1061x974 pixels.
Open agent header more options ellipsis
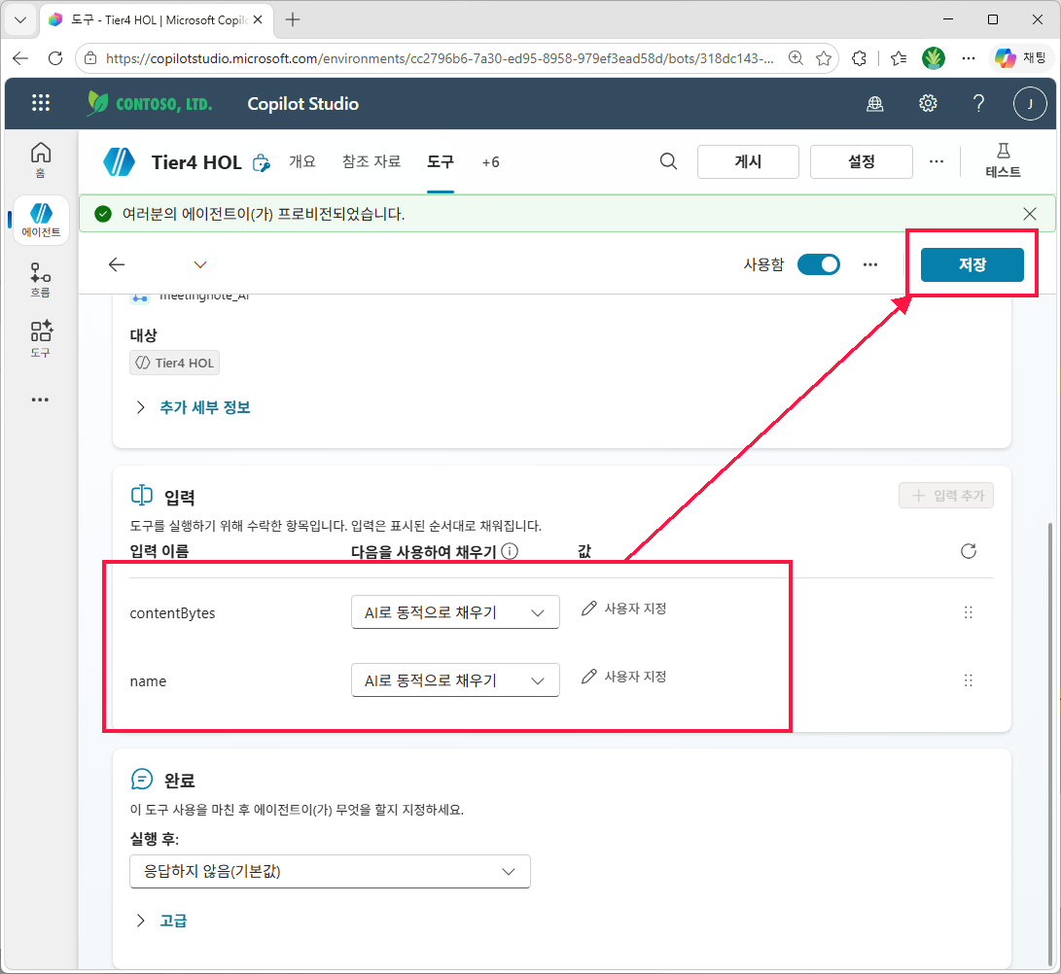(937, 161)
